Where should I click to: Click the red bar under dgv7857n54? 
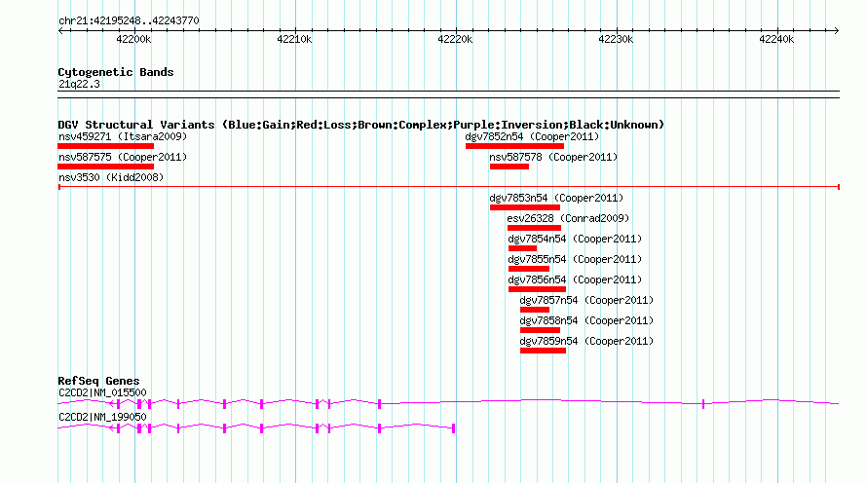point(535,310)
